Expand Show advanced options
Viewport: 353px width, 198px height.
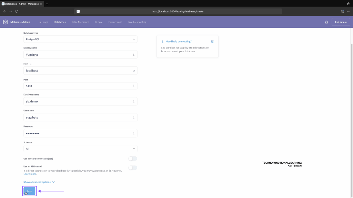click(x=39, y=182)
